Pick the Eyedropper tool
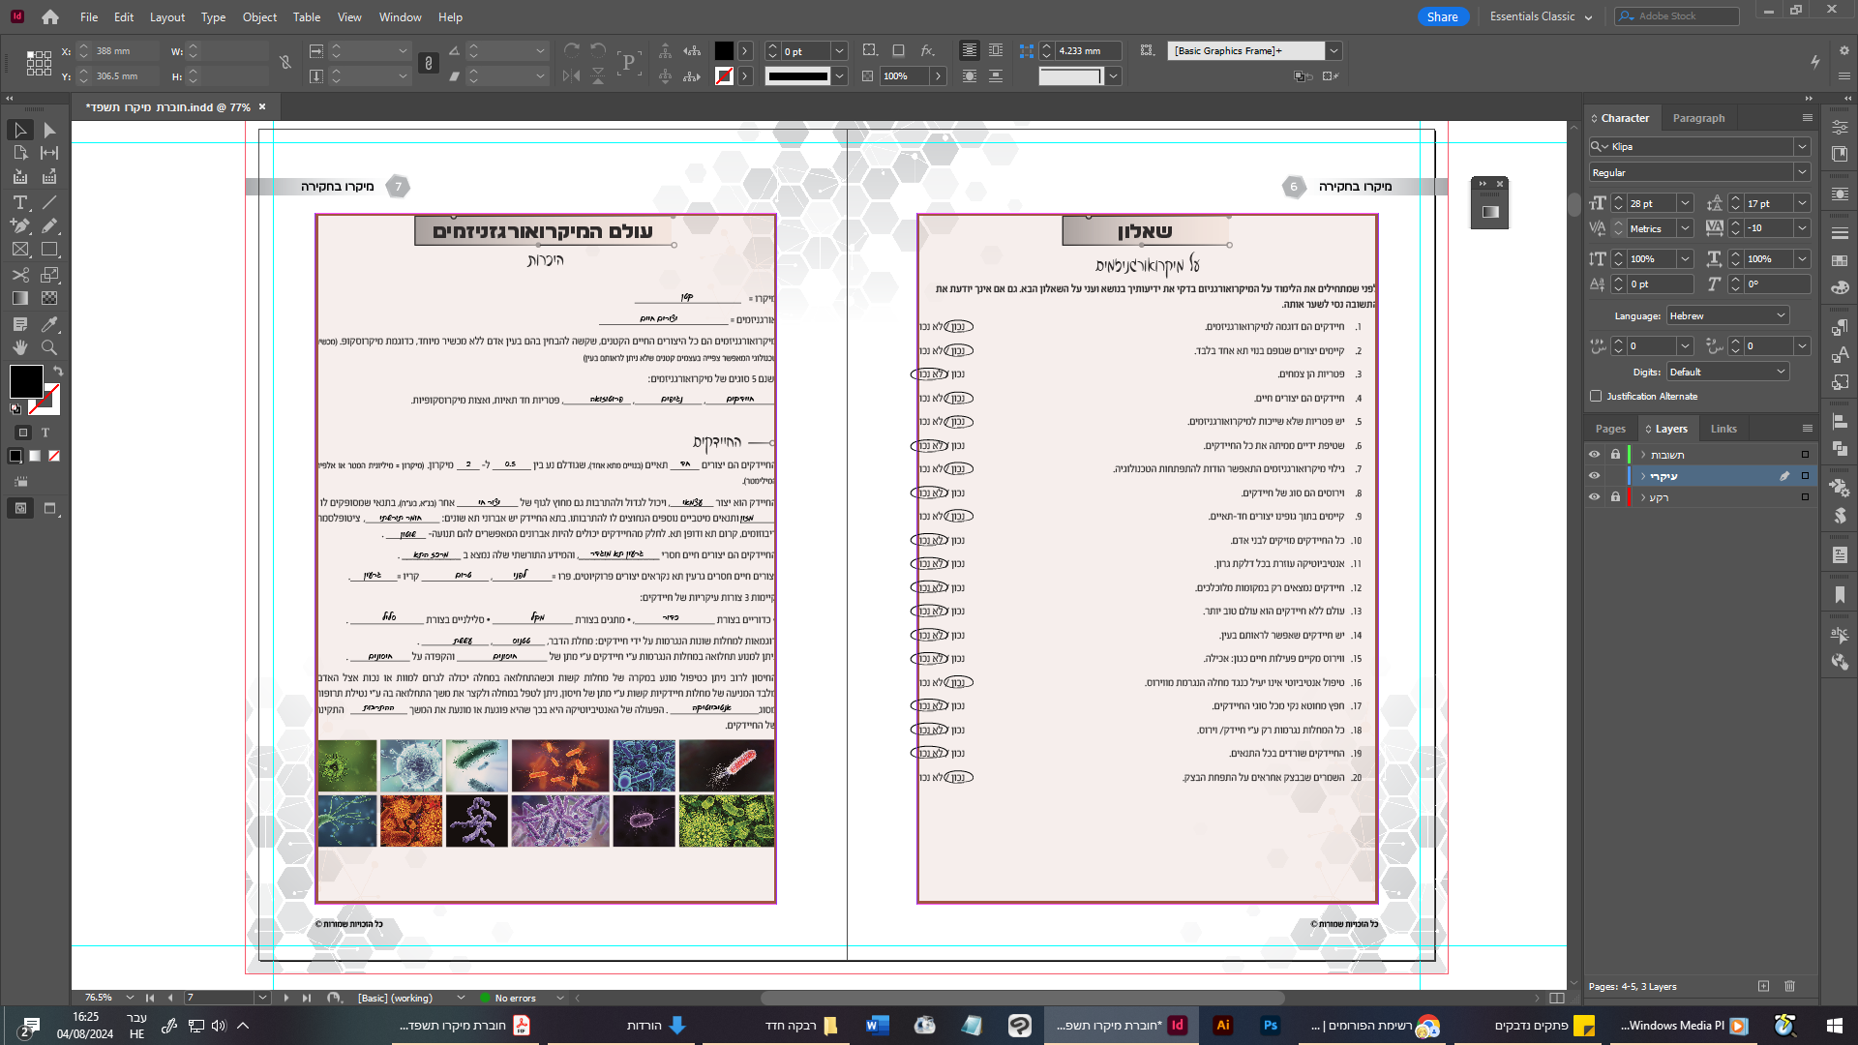 49,324
